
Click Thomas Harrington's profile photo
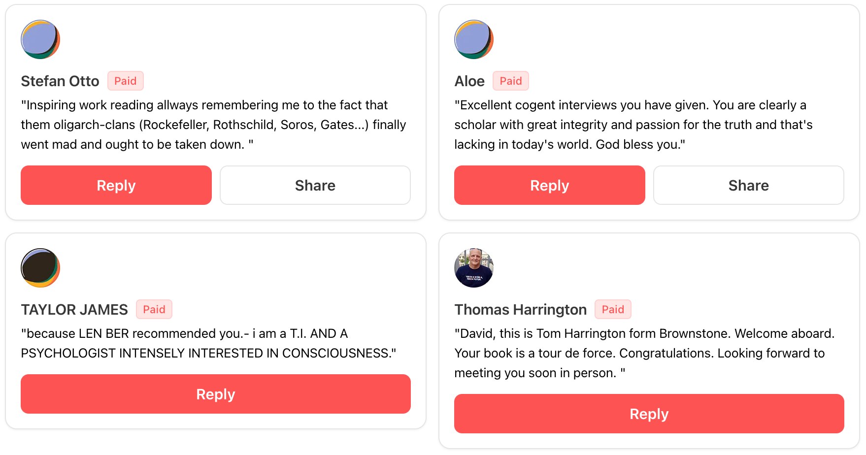(474, 268)
